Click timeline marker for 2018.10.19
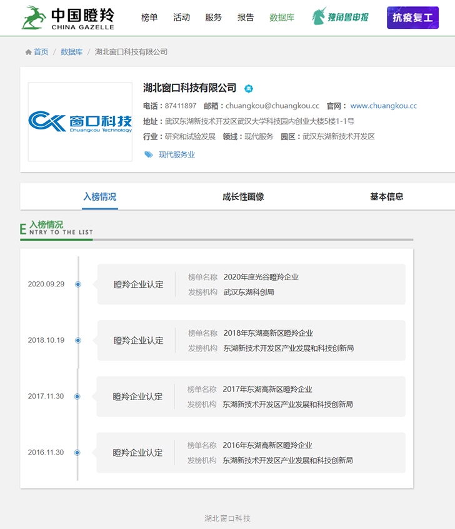Image resolution: width=455 pixels, height=529 pixels. tap(78, 340)
